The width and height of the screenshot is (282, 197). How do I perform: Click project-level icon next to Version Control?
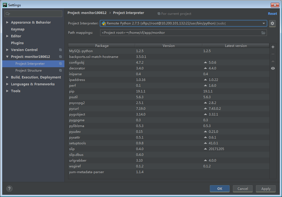tap(61, 50)
